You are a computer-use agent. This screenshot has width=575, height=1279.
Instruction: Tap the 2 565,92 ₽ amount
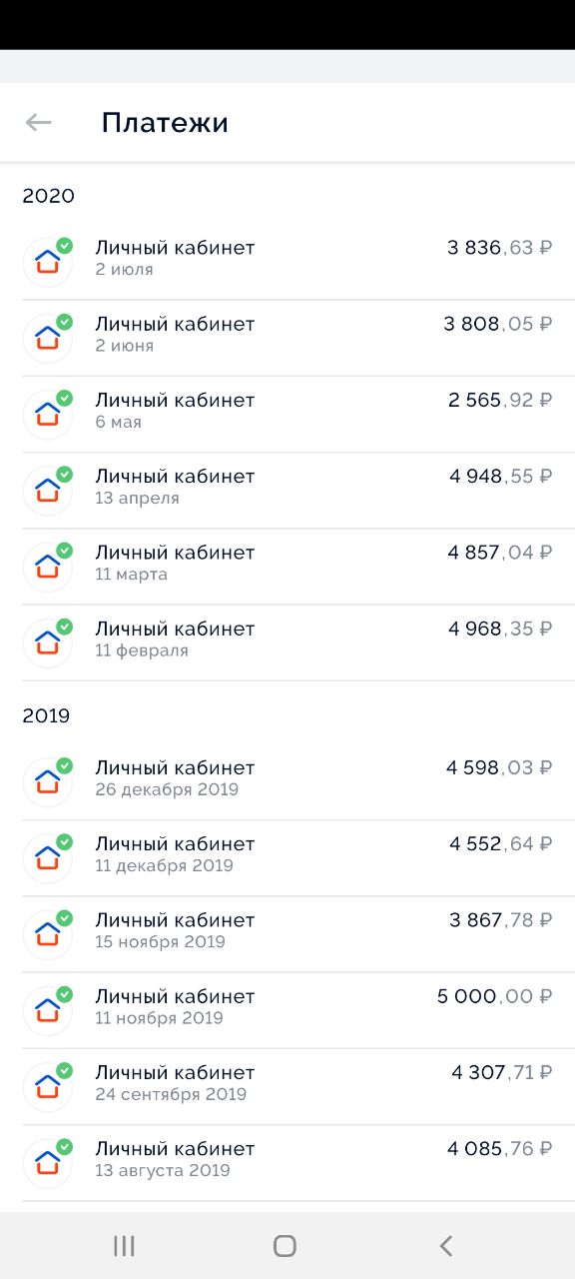[500, 400]
